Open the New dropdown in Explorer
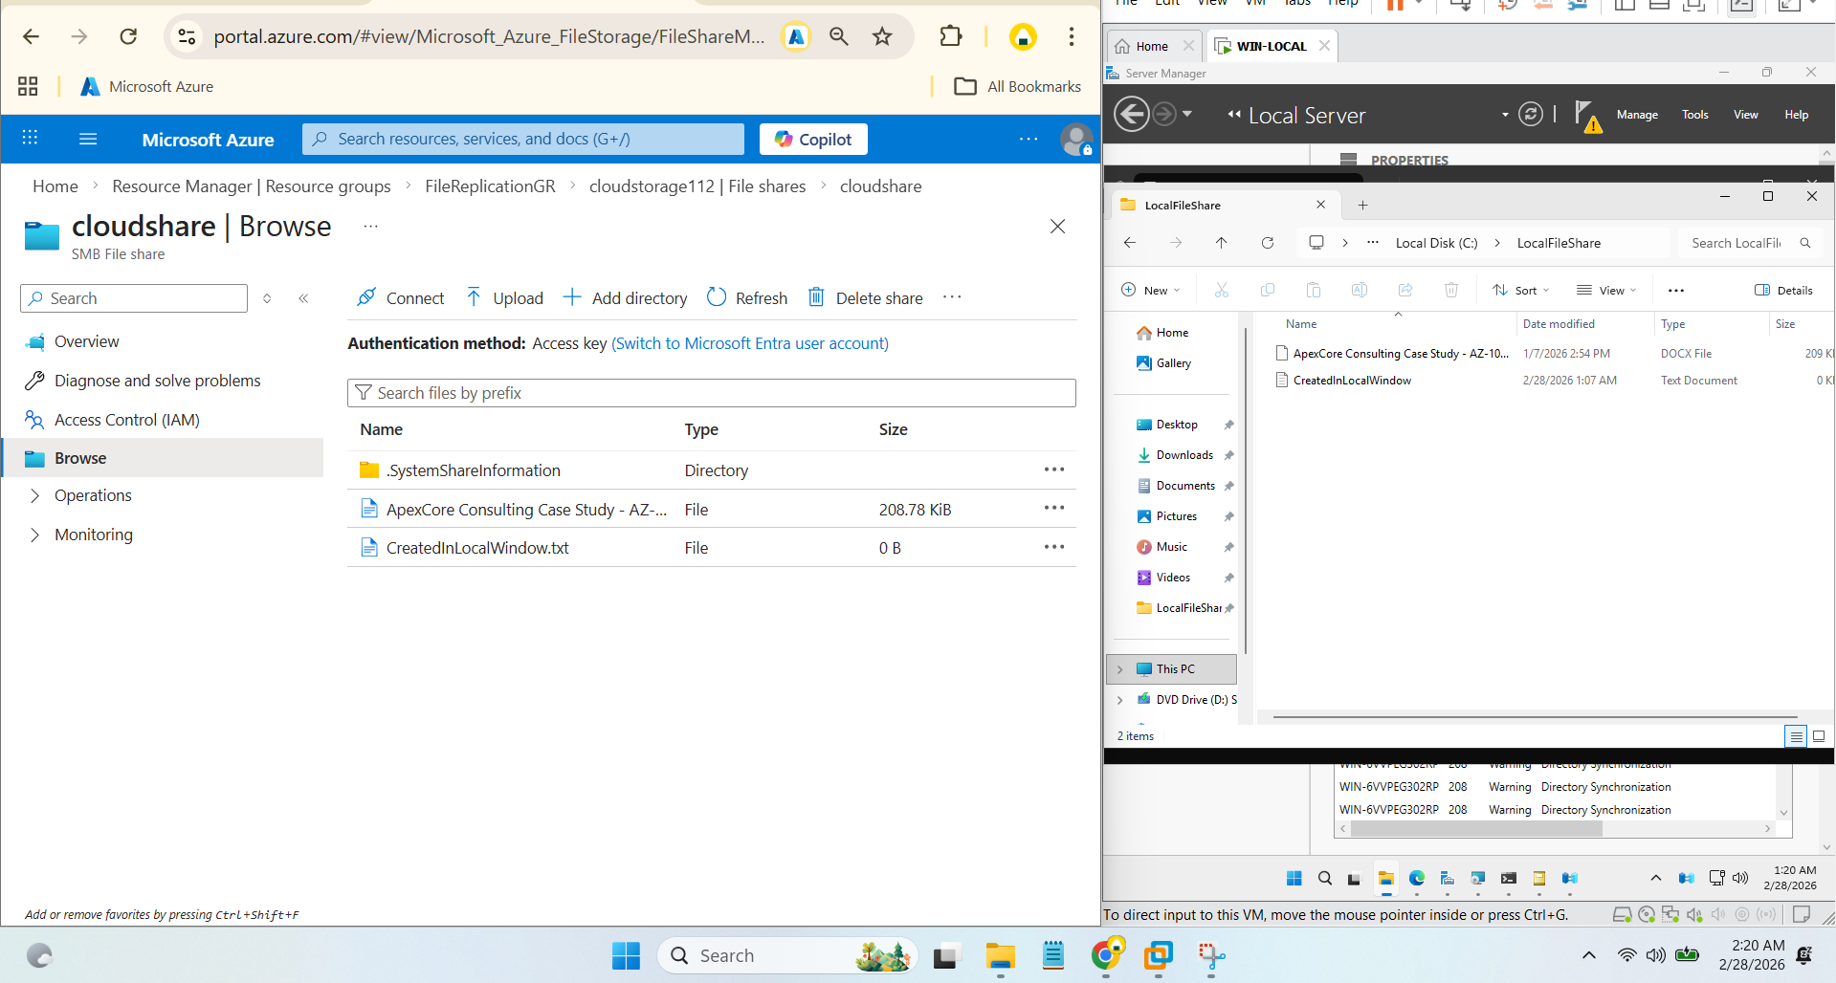 (1150, 290)
